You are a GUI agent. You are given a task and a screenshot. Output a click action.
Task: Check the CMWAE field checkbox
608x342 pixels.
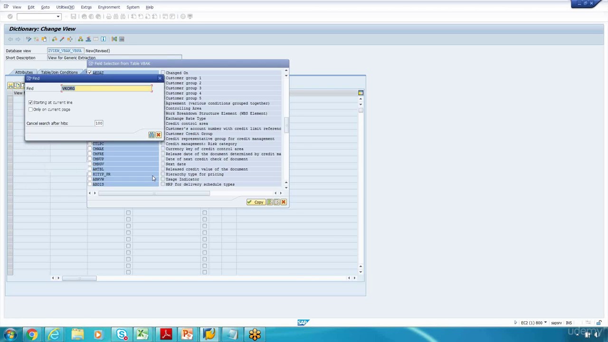click(90, 149)
